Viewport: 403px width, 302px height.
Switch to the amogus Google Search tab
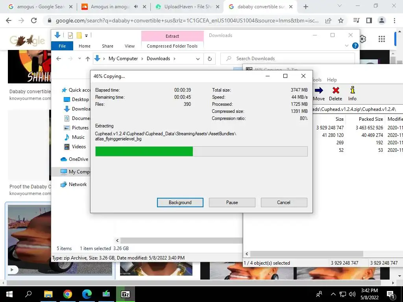pos(41,7)
